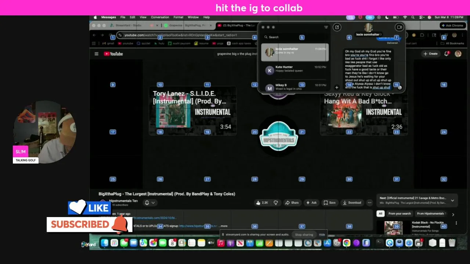Open the Format menu
The image size is (470, 264).
click(x=178, y=17)
